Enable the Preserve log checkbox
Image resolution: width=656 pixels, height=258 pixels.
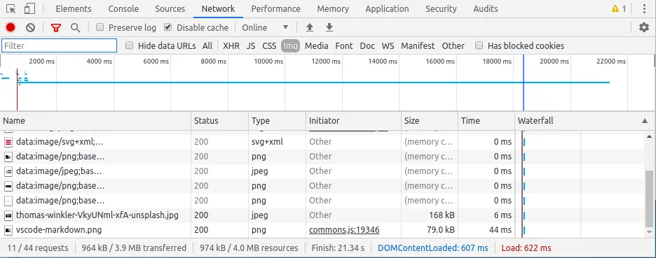[x=100, y=27]
